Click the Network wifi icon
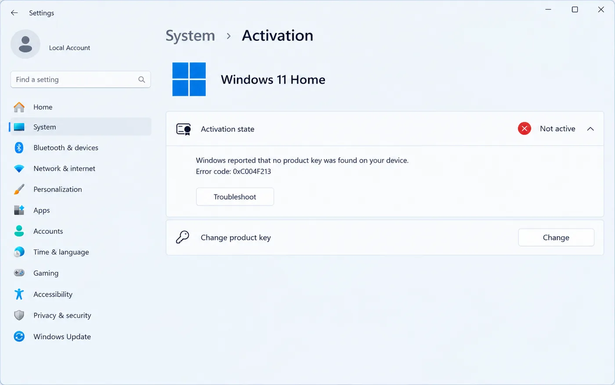This screenshot has height=385, width=615. click(19, 169)
